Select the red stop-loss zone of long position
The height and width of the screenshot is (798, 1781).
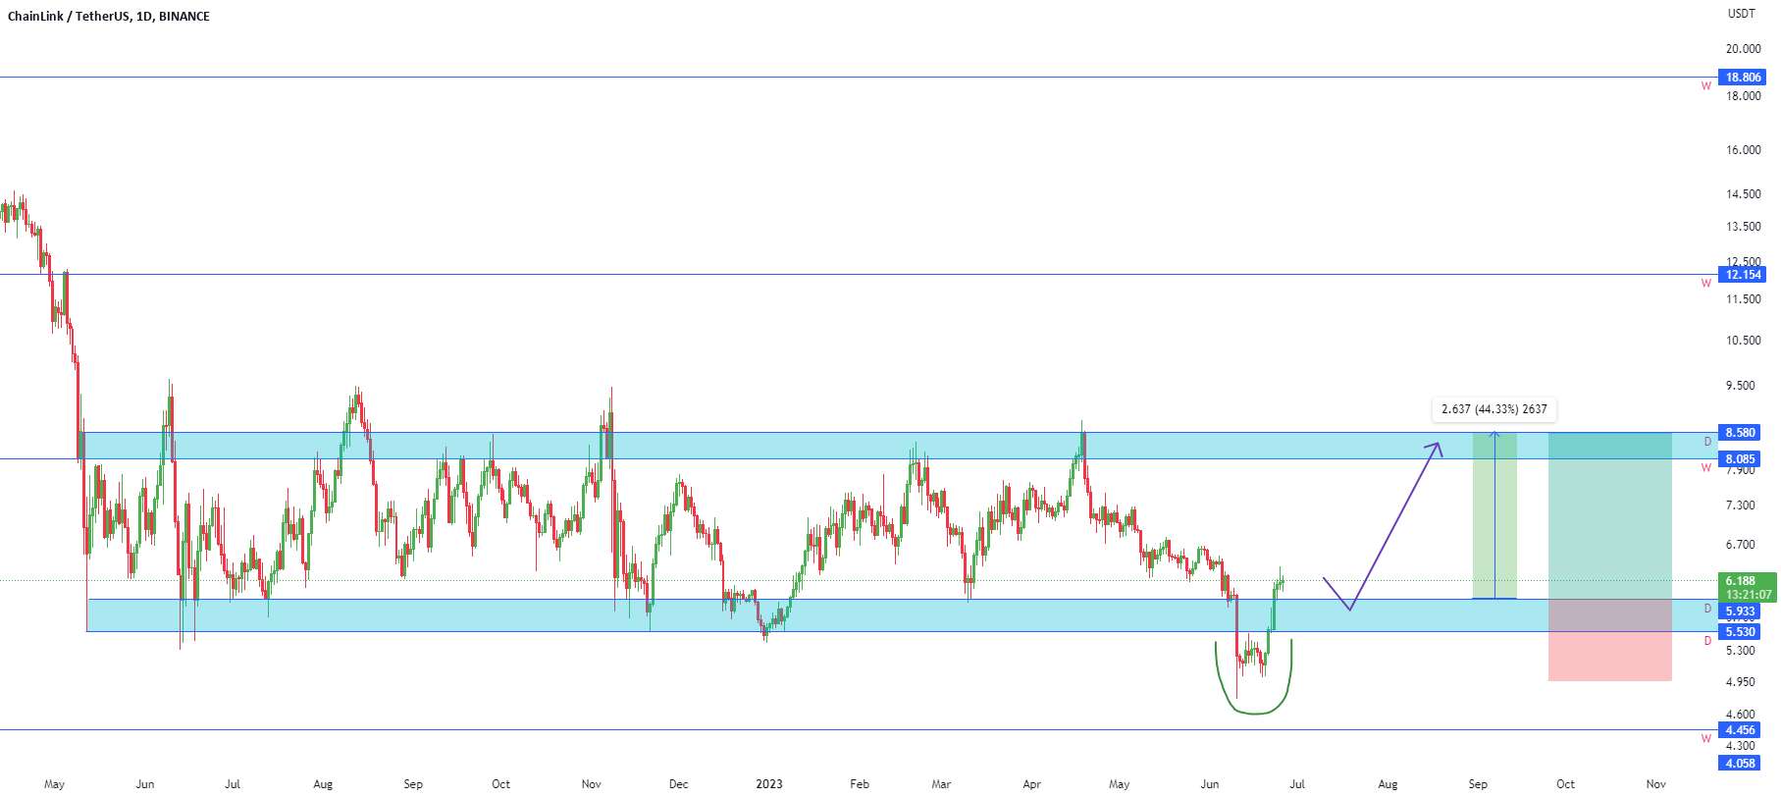coord(1609,640)
